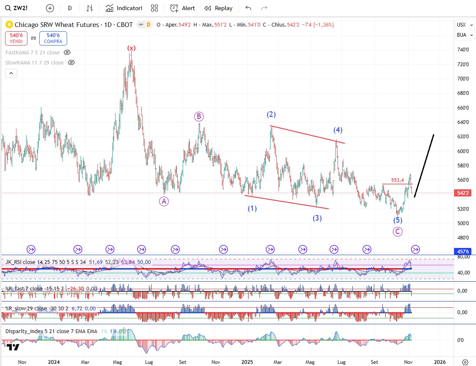This screenshot has height=366, width=476.
Task: Click the redo arrow
Action: [x=265, y=8]
